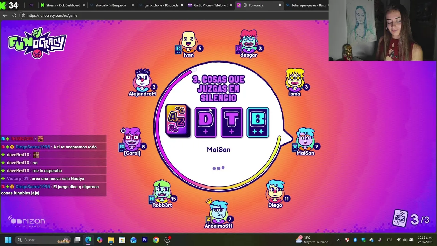This screenshot has width=437, height=246.
Task: Click the streamer webcam overlay
Action: pos(382,30)
